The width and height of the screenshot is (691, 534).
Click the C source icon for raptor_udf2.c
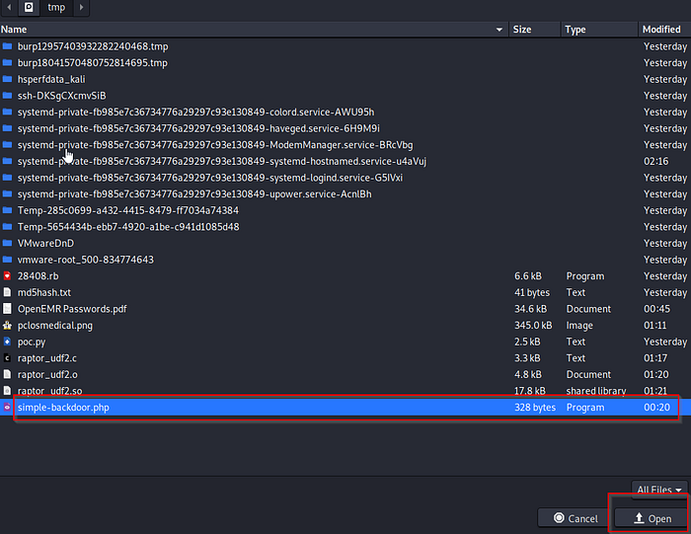[8, 358]
